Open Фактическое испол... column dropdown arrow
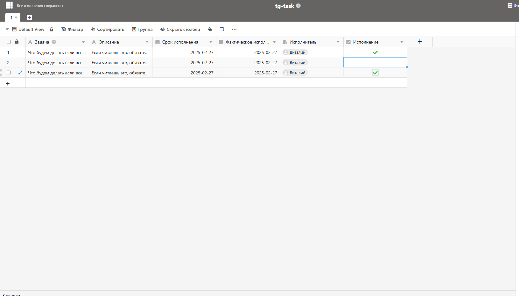Image resolution: width=519 pixels, height=296 pixels. pos(274,42)
